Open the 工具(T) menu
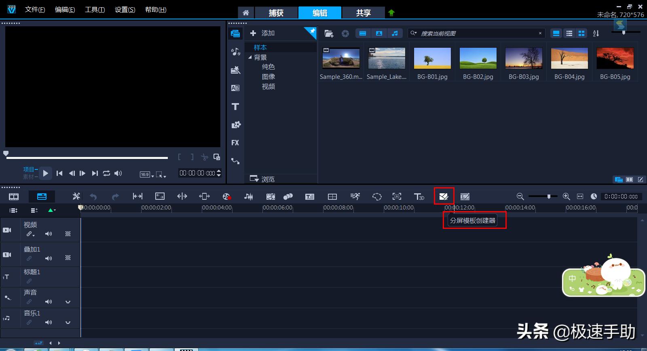 [x=95, y=10]
